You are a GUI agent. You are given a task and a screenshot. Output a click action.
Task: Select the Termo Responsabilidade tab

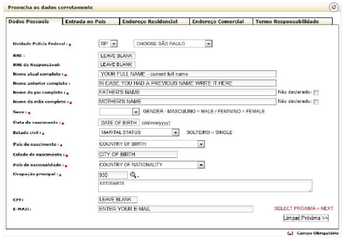point(287,22)
